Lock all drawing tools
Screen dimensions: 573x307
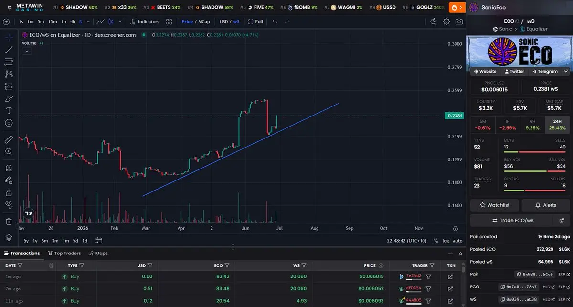(9, 193)
